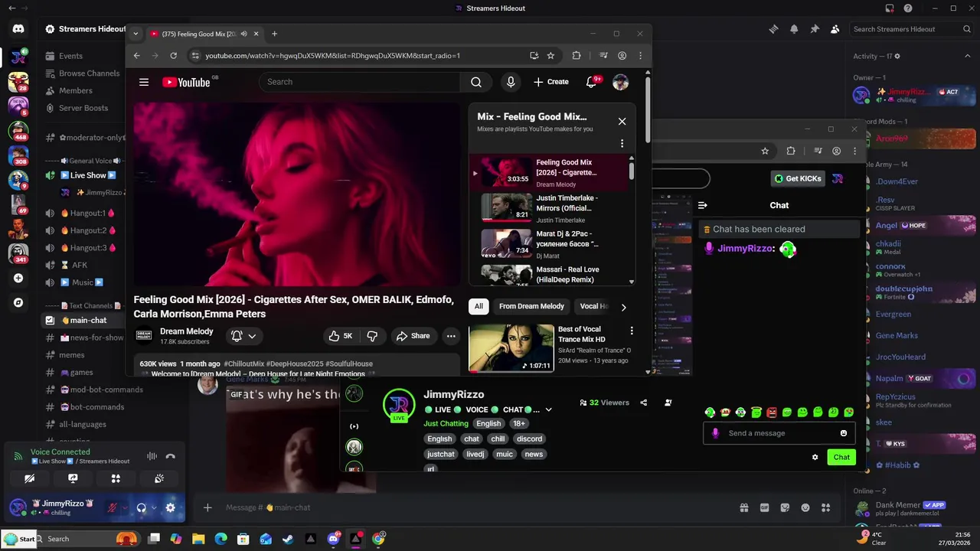This screenshot has width=980, height=551.
Task: Open Kick chat settings gear
Action: coord(815,458)
